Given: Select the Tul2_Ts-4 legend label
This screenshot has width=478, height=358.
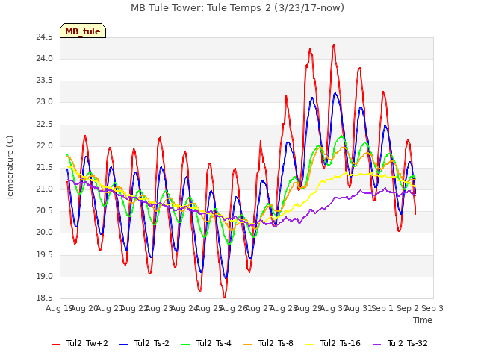Looking at the screenshot, I should tap(214, 343).
